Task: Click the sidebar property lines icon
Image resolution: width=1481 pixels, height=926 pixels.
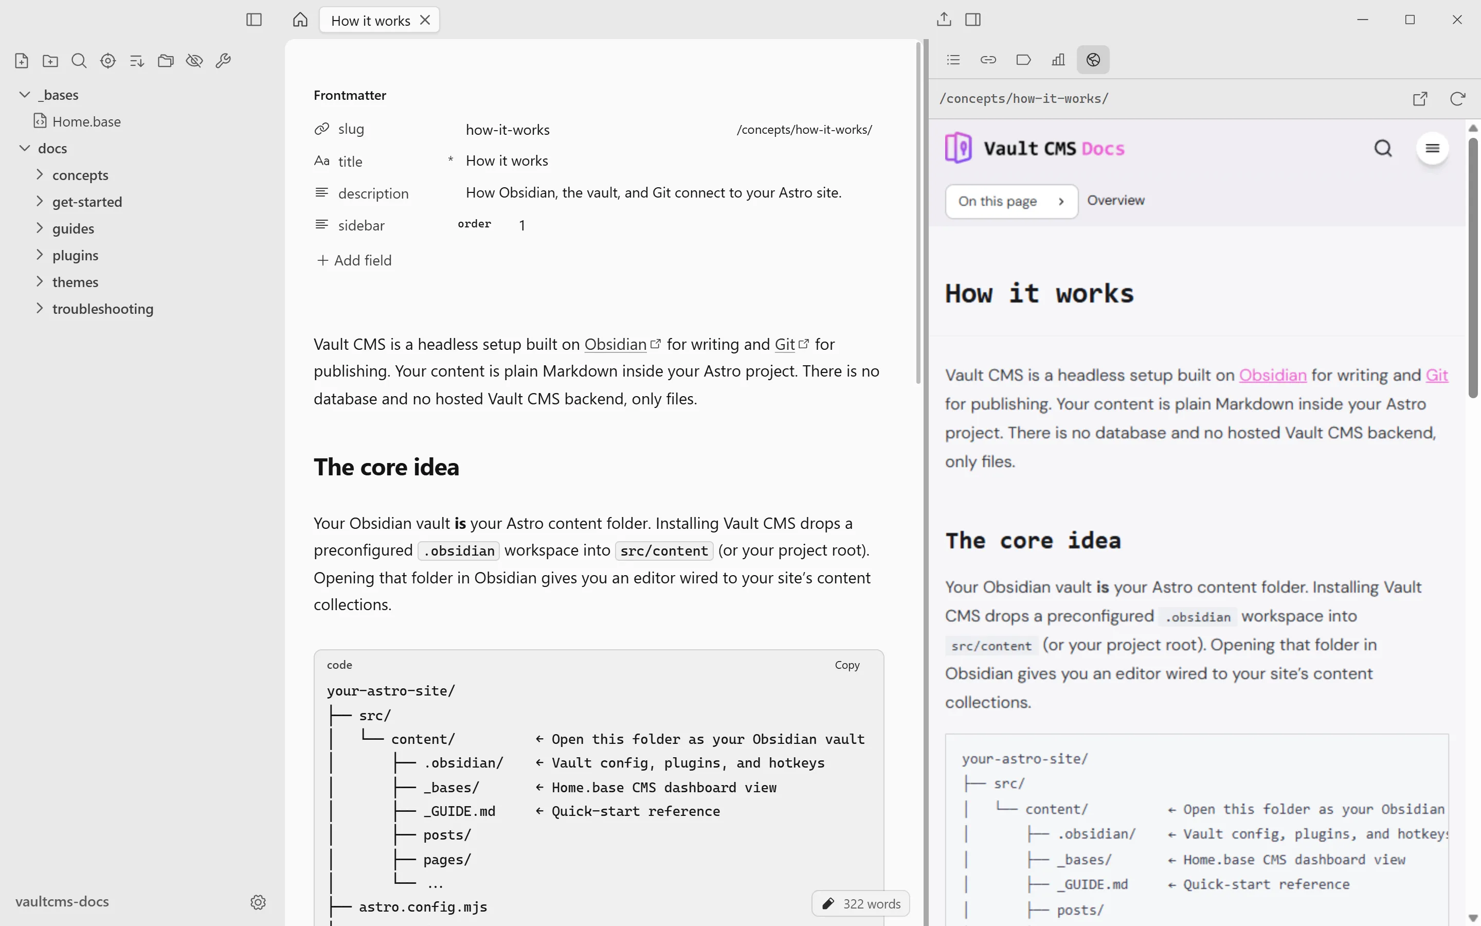Action: (322, 224)
